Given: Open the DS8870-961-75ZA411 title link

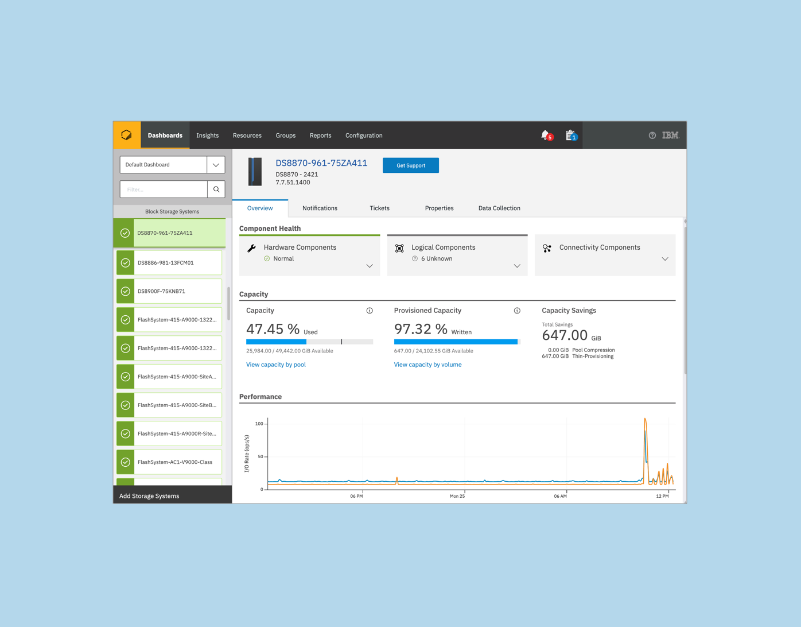Looking at the screenshot, I should (x=321, y=163).
